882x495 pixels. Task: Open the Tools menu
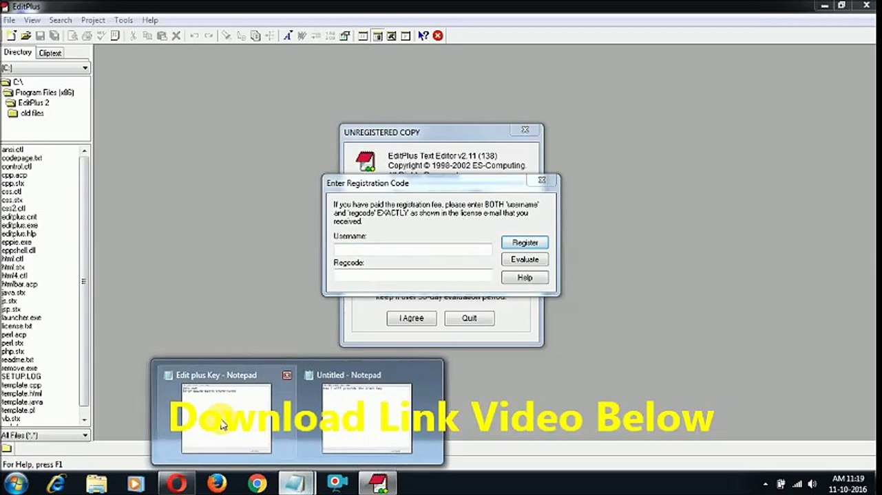[x=123, y=20]
